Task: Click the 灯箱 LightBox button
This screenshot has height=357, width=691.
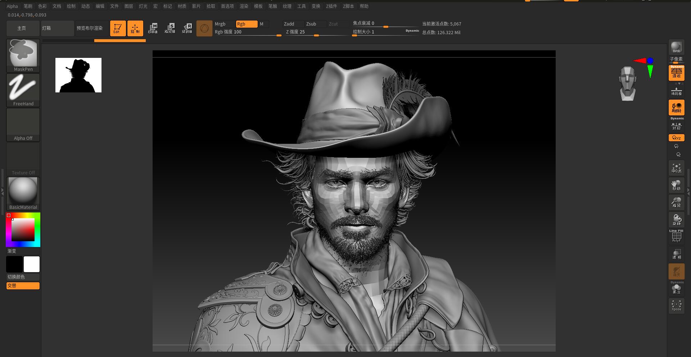Action: pyautogui.click(x=58, y=28)
